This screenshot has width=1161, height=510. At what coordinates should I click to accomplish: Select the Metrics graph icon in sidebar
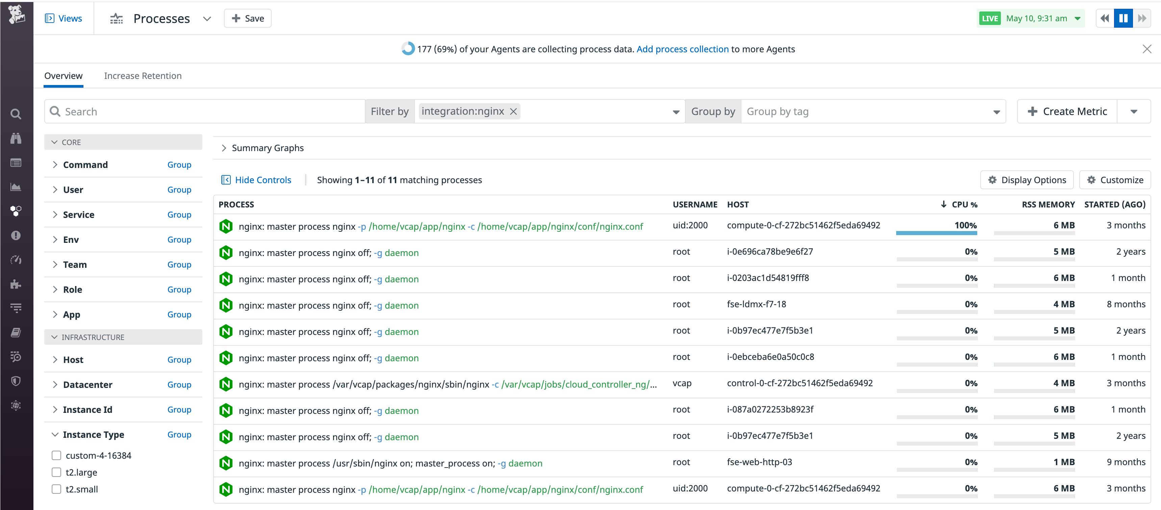tap(16, 186)
